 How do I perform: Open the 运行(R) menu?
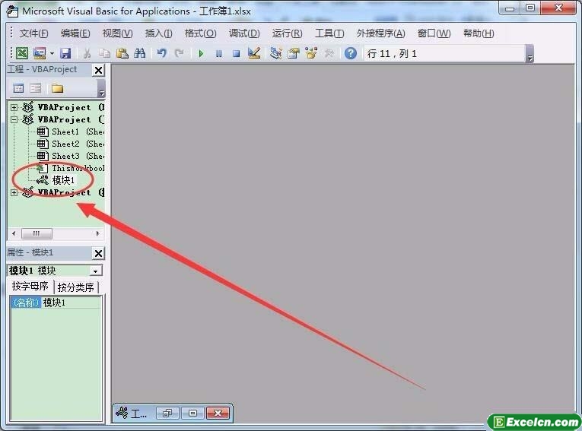[x=288, y=33]
